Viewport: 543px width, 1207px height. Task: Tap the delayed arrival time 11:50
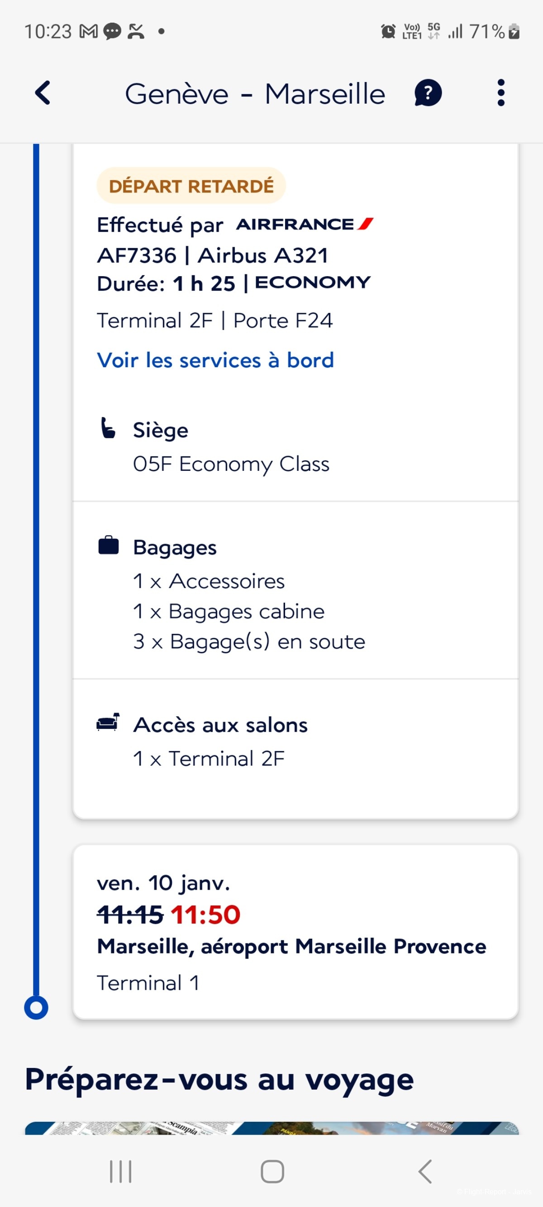(x=205, y=914)
